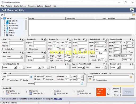Reset the Remove (5) section via R
The image size is (136, 104).
coord(70,39)
